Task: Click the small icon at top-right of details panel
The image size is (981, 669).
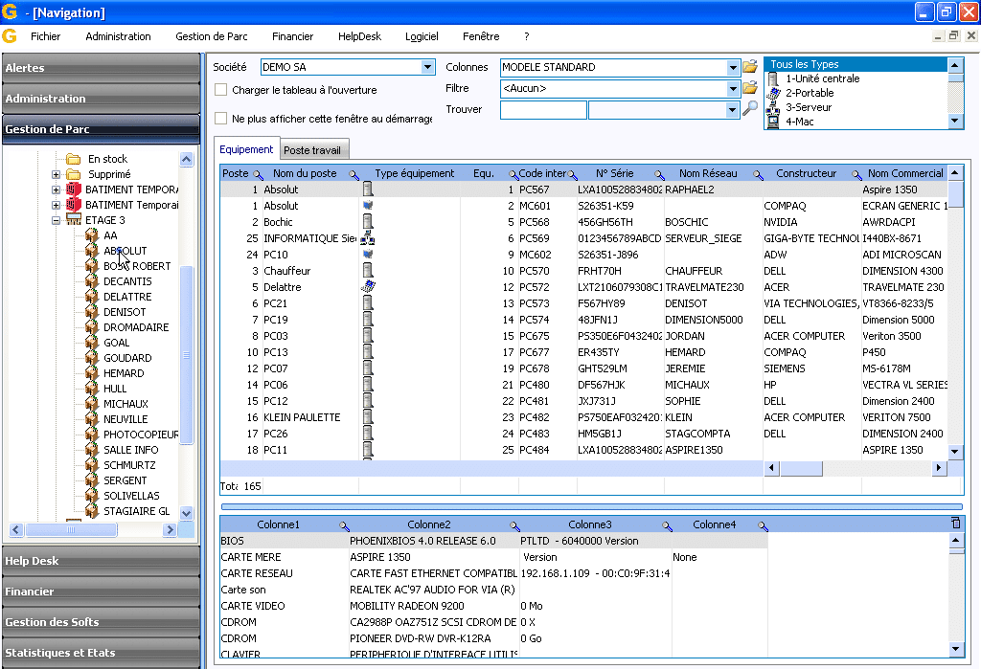Action: (954, 523)
